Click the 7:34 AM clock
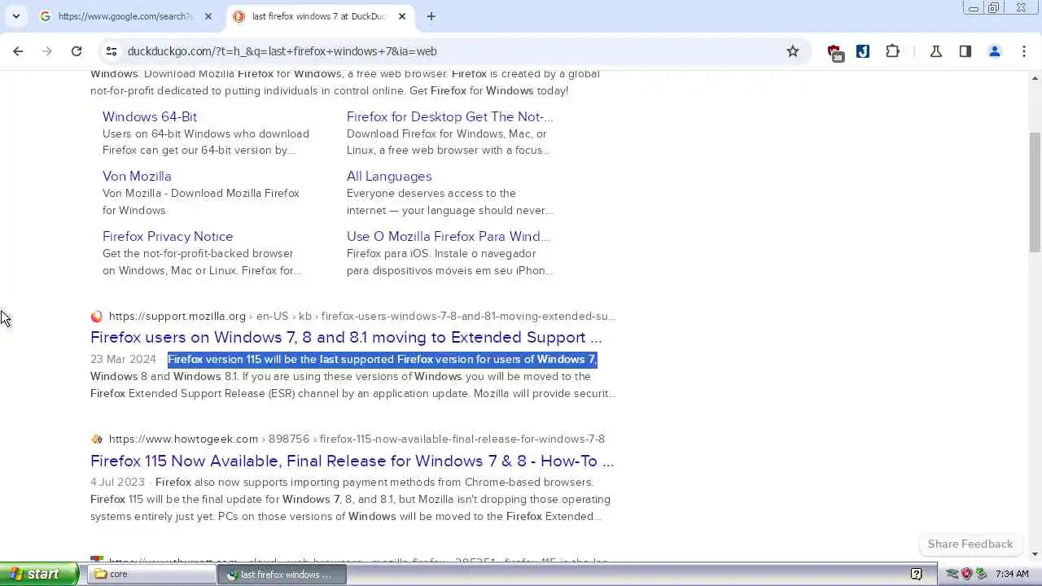This screenshot has width=1042, height=586. pyautogui.click(x=1012, y=574)
